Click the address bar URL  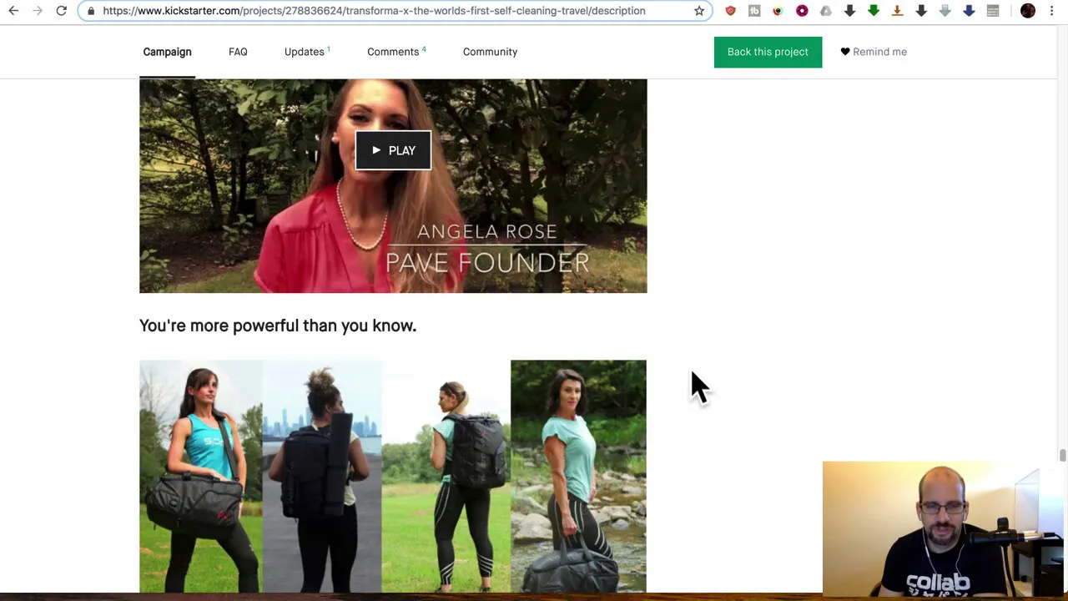(374, 11)
